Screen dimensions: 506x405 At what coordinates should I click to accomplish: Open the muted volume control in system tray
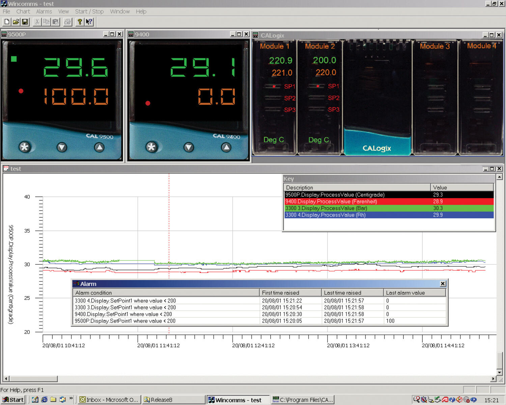[x=459, y=400]
